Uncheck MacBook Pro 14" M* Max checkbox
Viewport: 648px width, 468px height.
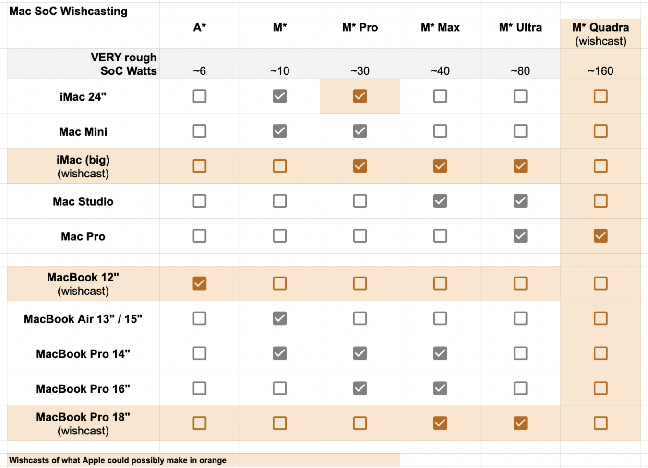[x=440, y=353]
